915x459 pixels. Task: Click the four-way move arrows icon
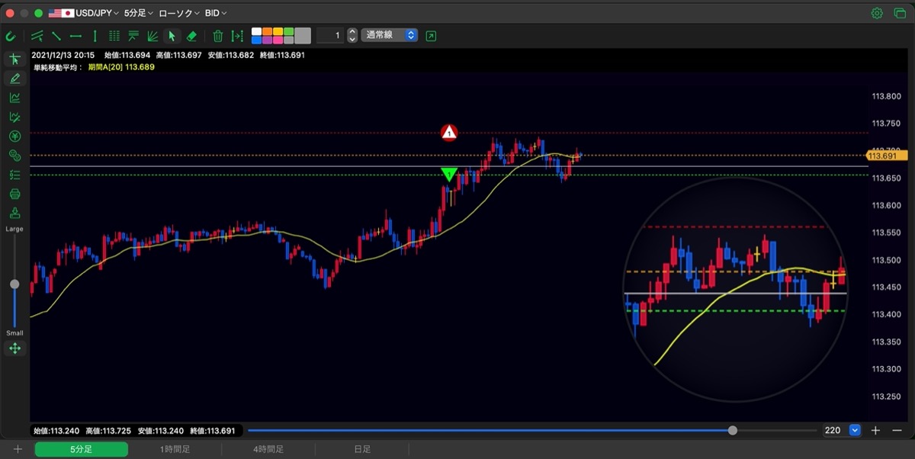(14, 348)
